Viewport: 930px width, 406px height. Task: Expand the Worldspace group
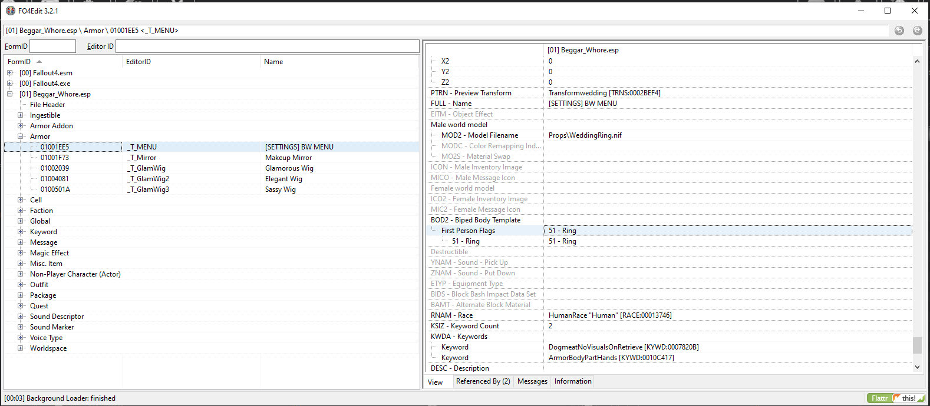20,348
